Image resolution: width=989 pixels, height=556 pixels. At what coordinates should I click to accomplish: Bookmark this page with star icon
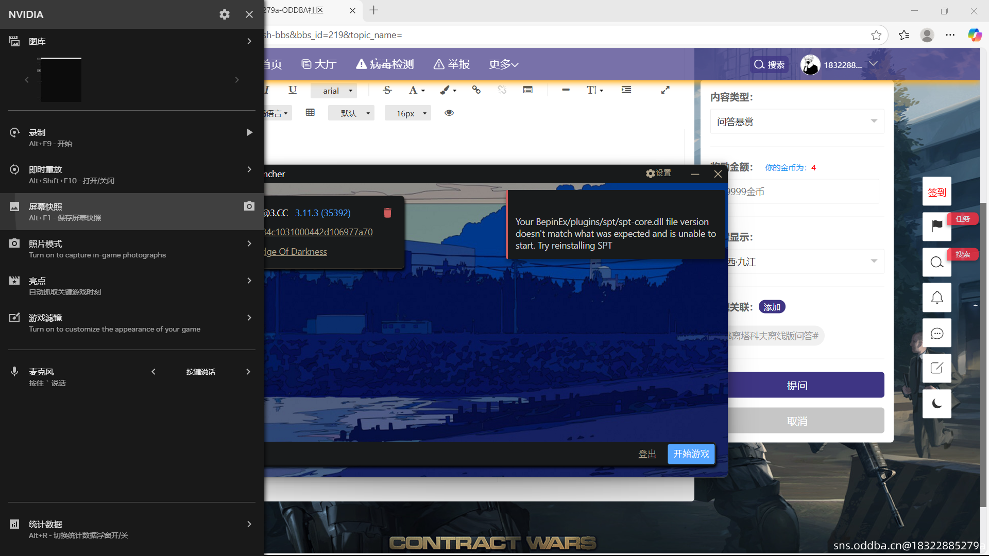point(876,35)
